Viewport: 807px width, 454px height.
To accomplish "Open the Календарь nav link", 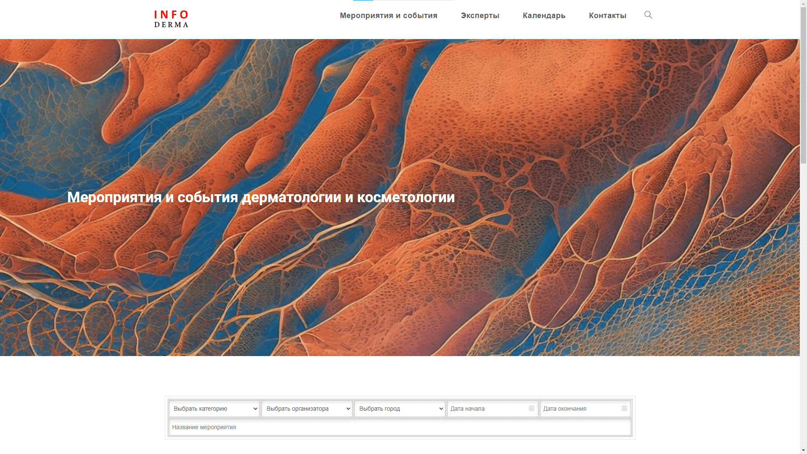I will click(x=544, y=16).
